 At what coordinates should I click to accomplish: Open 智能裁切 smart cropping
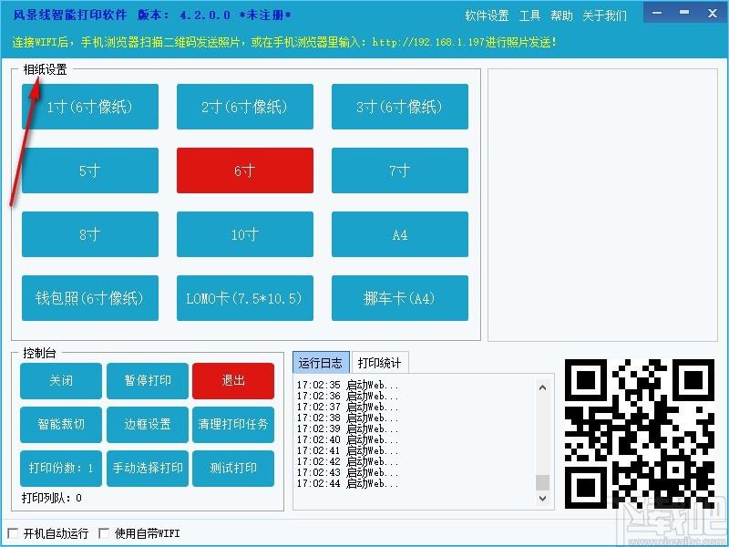[61, 424]
